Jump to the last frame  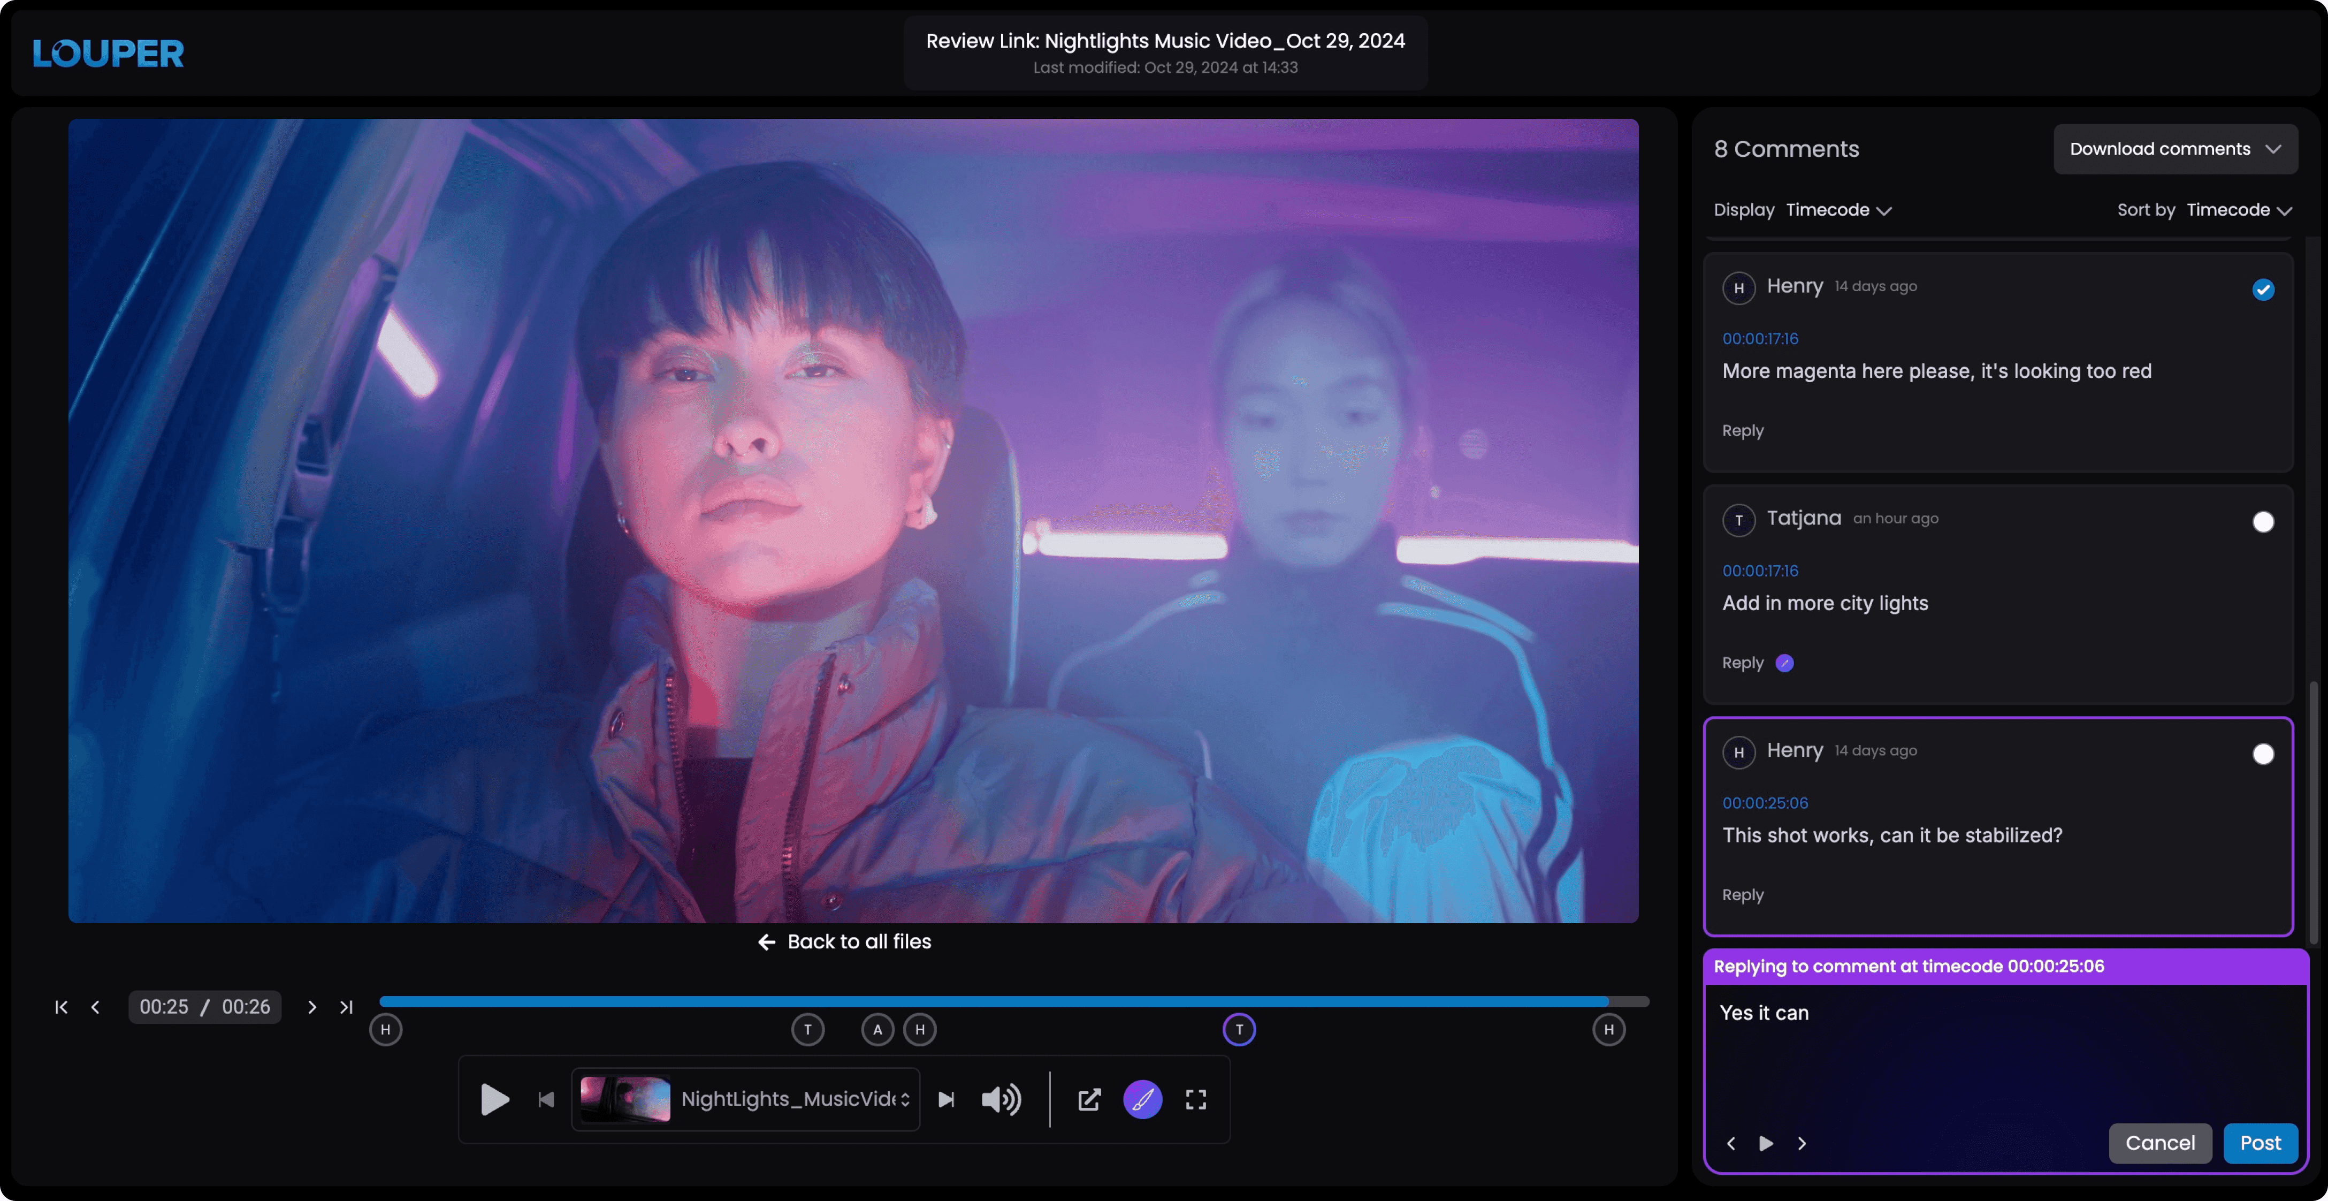point(346,1007)
